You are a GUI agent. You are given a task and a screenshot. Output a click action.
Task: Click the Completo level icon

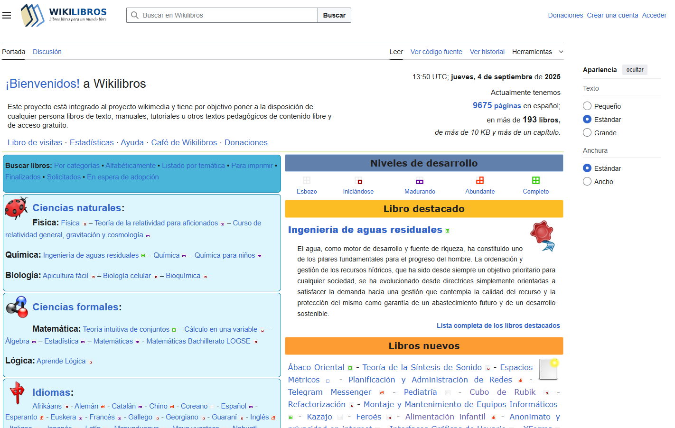click(536, 180)
